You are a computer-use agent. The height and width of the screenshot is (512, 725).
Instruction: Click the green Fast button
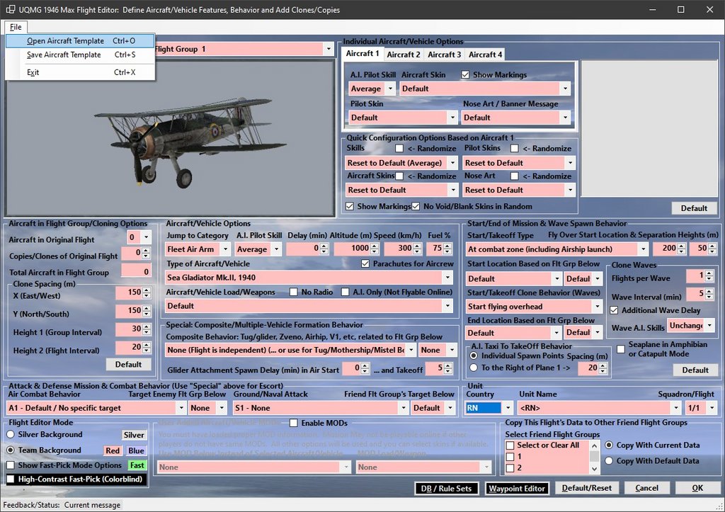coord(137,465)
